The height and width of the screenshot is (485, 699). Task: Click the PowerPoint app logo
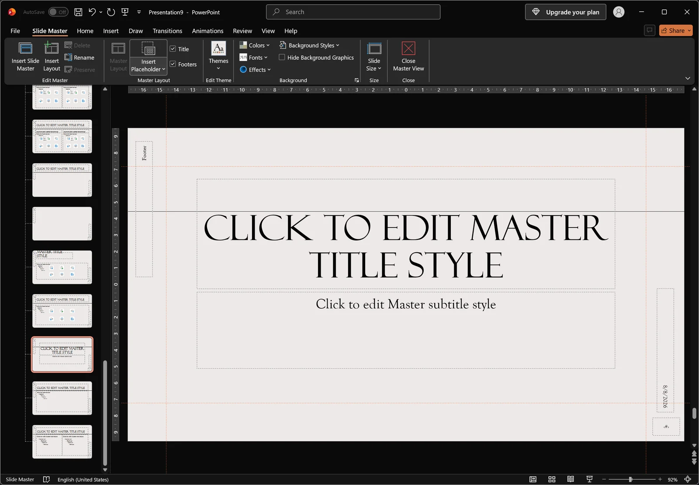[x=12, y=12]
